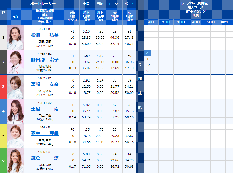Click ST timing value .12
This screenshot has width=233, height=173.
[147, 65]
